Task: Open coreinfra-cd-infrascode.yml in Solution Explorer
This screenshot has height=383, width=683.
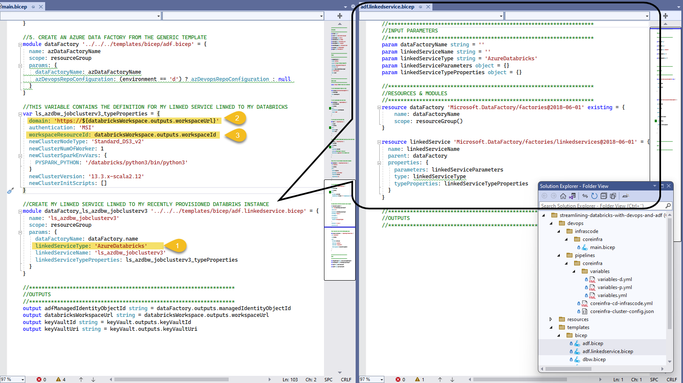Action: click(621, 303)
